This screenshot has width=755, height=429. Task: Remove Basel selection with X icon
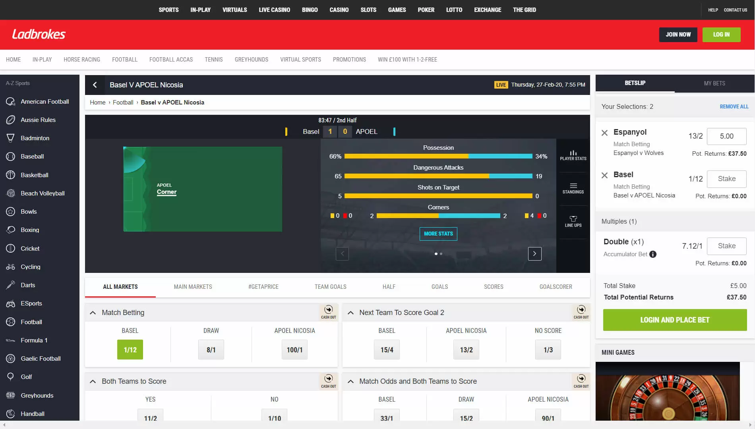pyautogui.click(x=604, y=175)
